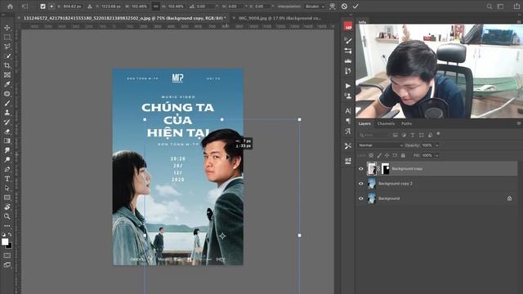The width and height of the screenshot is (523, 294).
Task: Open the workspace switcher icon dropdown
Action: (x=501, y=7)
